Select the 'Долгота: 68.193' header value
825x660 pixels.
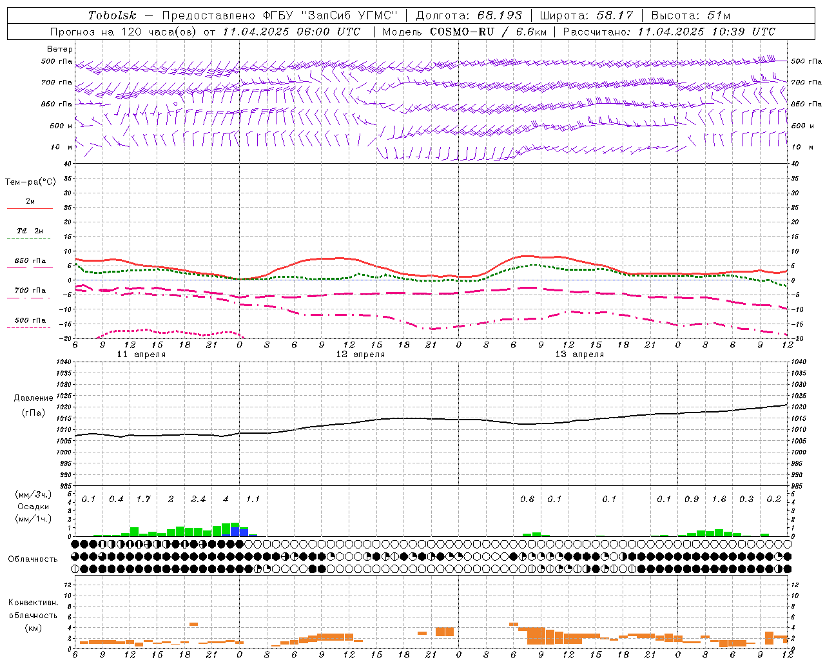pyautogui.click(x=469, y=15)
